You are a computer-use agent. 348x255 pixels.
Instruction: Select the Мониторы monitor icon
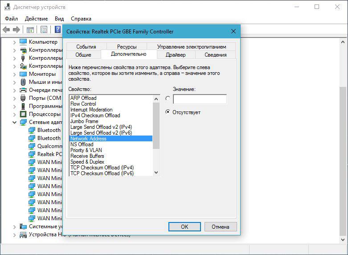[x=23, y=74]
